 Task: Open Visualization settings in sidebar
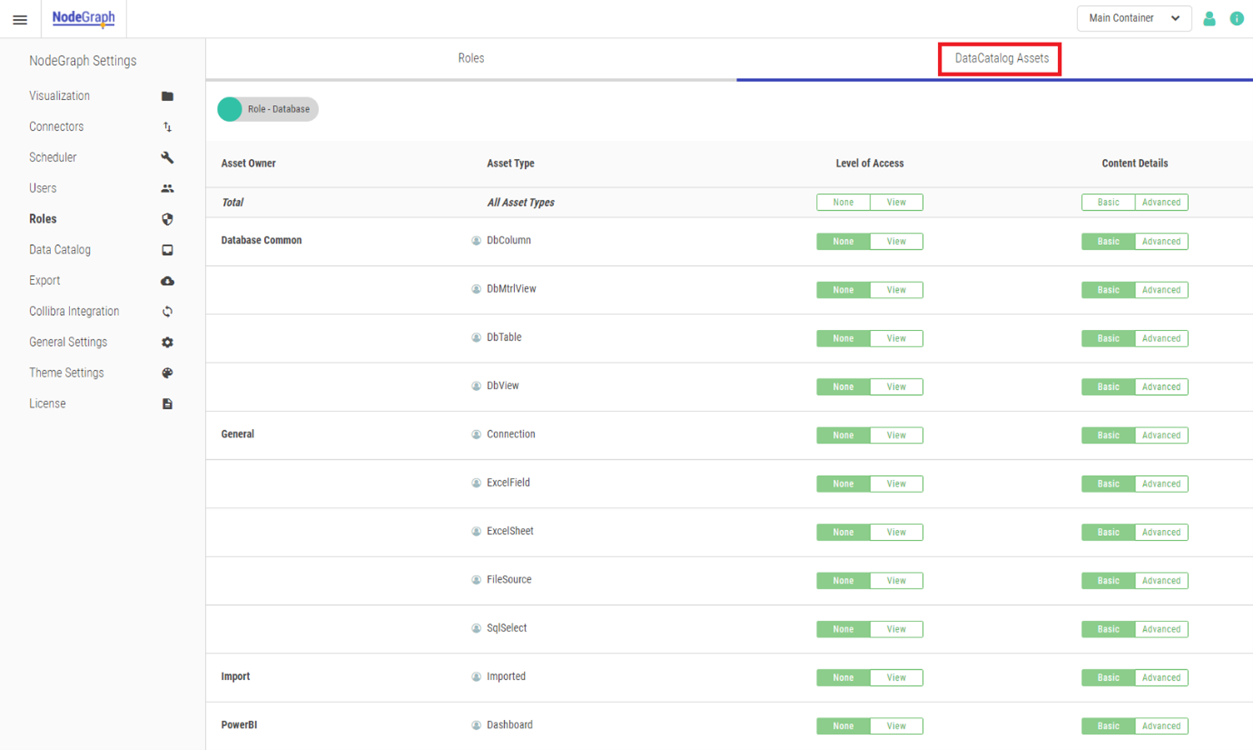click(x=59, y=96)
